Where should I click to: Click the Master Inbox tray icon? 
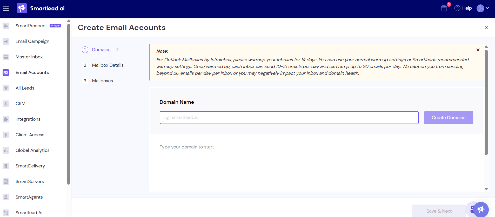tap(6, 57)
